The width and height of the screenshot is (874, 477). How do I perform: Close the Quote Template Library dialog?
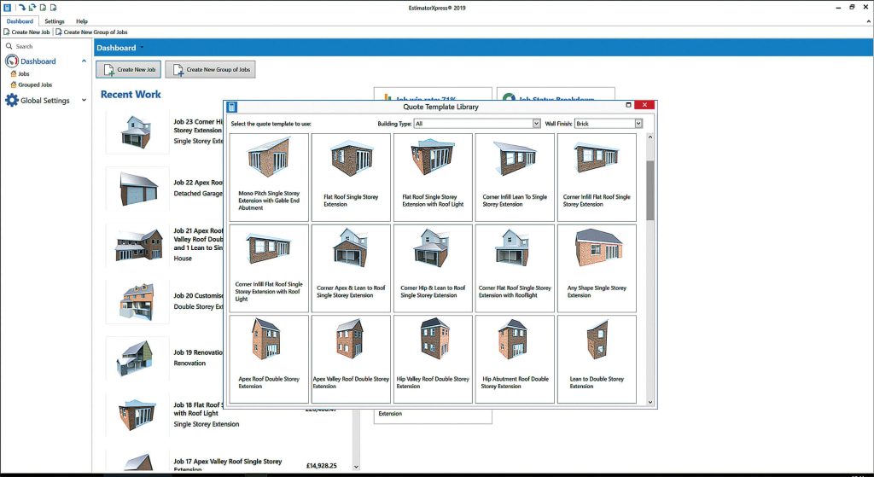(644, 105)
